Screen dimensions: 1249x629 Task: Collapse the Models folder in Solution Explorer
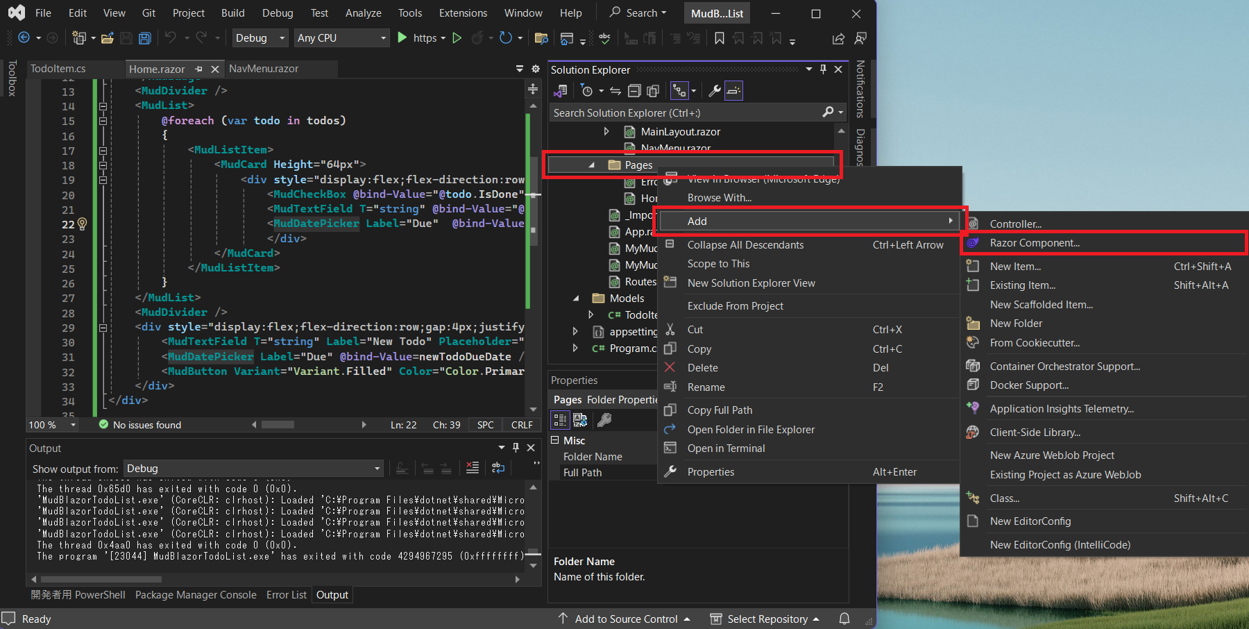tap(576, 299)
